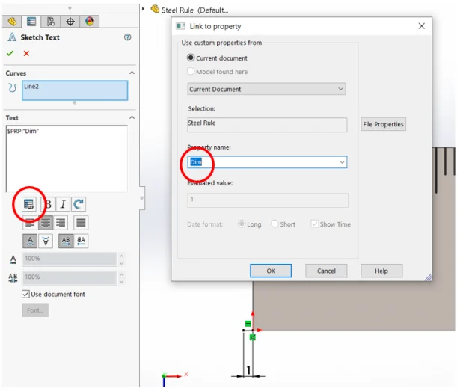Decrease Spacing with the down arrow
The width and height of the screenshot is (460, 391).
[x=121, y=282]
